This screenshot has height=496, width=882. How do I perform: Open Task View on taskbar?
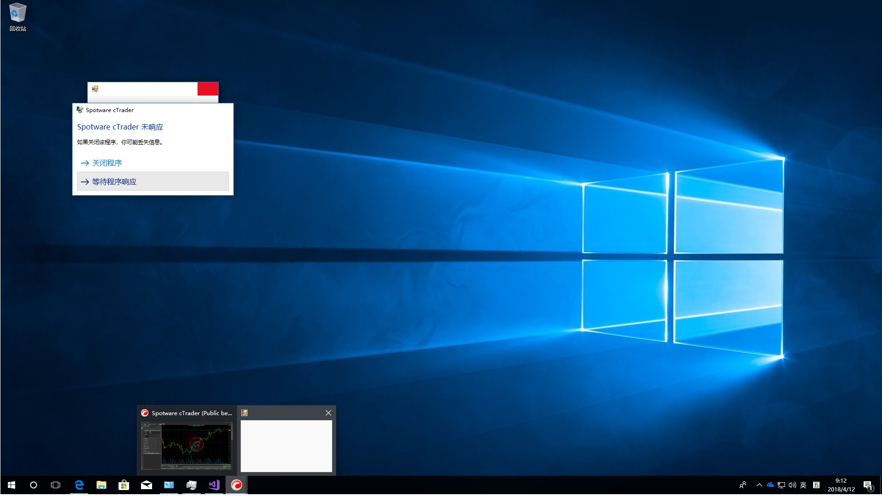[56, 485]
